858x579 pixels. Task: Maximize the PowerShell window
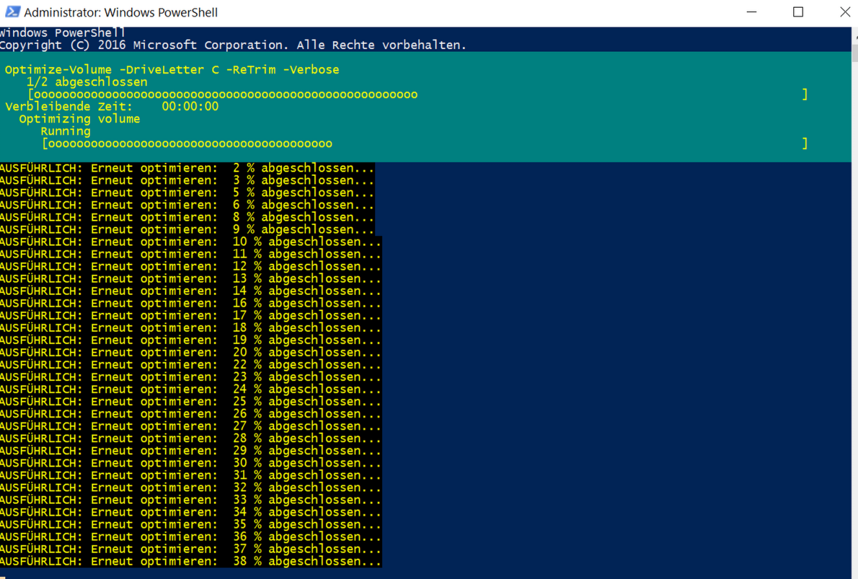798,12
